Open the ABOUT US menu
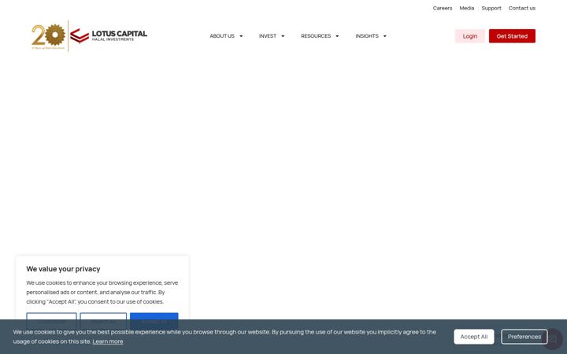The height and width of the screenshot is (354, 567). point(222,36)
